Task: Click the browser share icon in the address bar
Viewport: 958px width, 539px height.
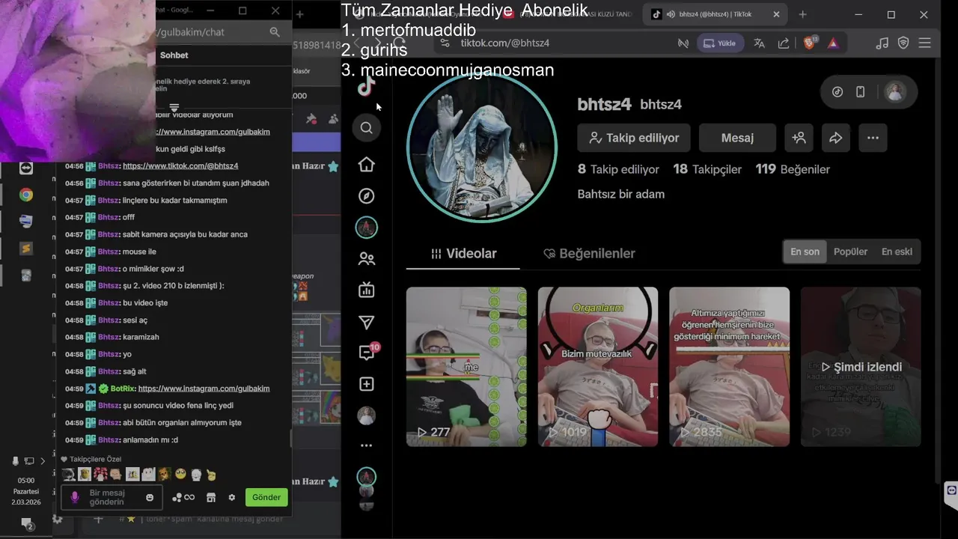Action: pyautogui.click(x=784, y=43)
